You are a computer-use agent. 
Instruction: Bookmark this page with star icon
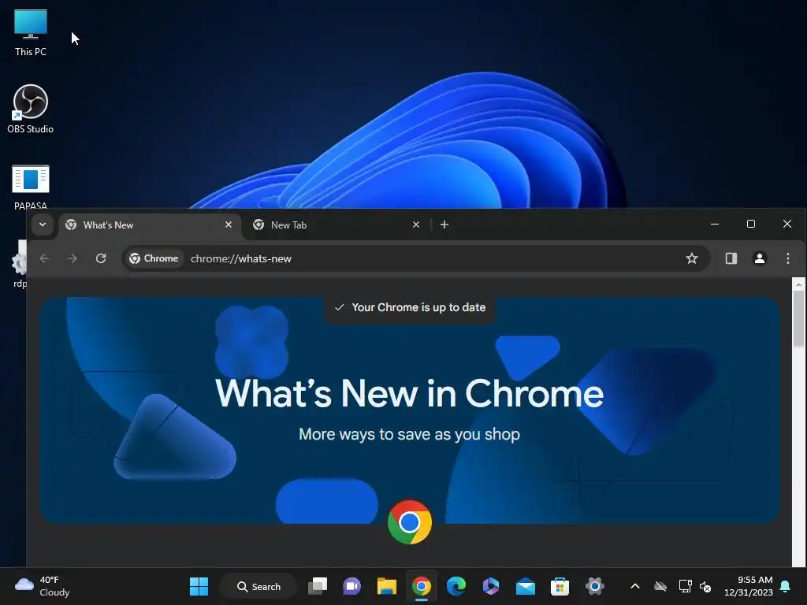(x=692, y=258)
